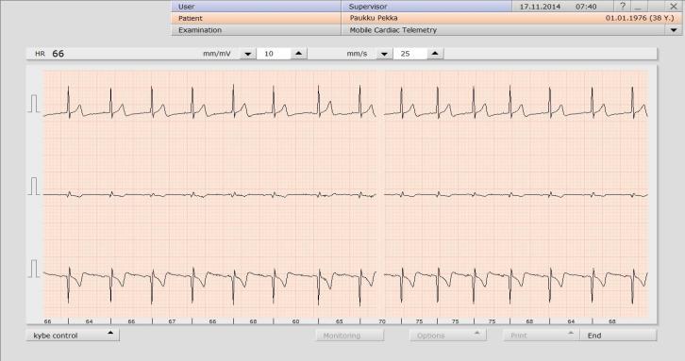This screenshot has height=361, width=685.
Task: Increase the mm/mV gain value
Action: point(299,54)
